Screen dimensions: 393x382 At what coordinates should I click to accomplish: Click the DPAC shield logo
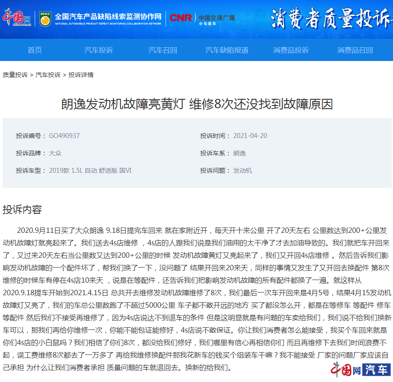click(45, 19)
